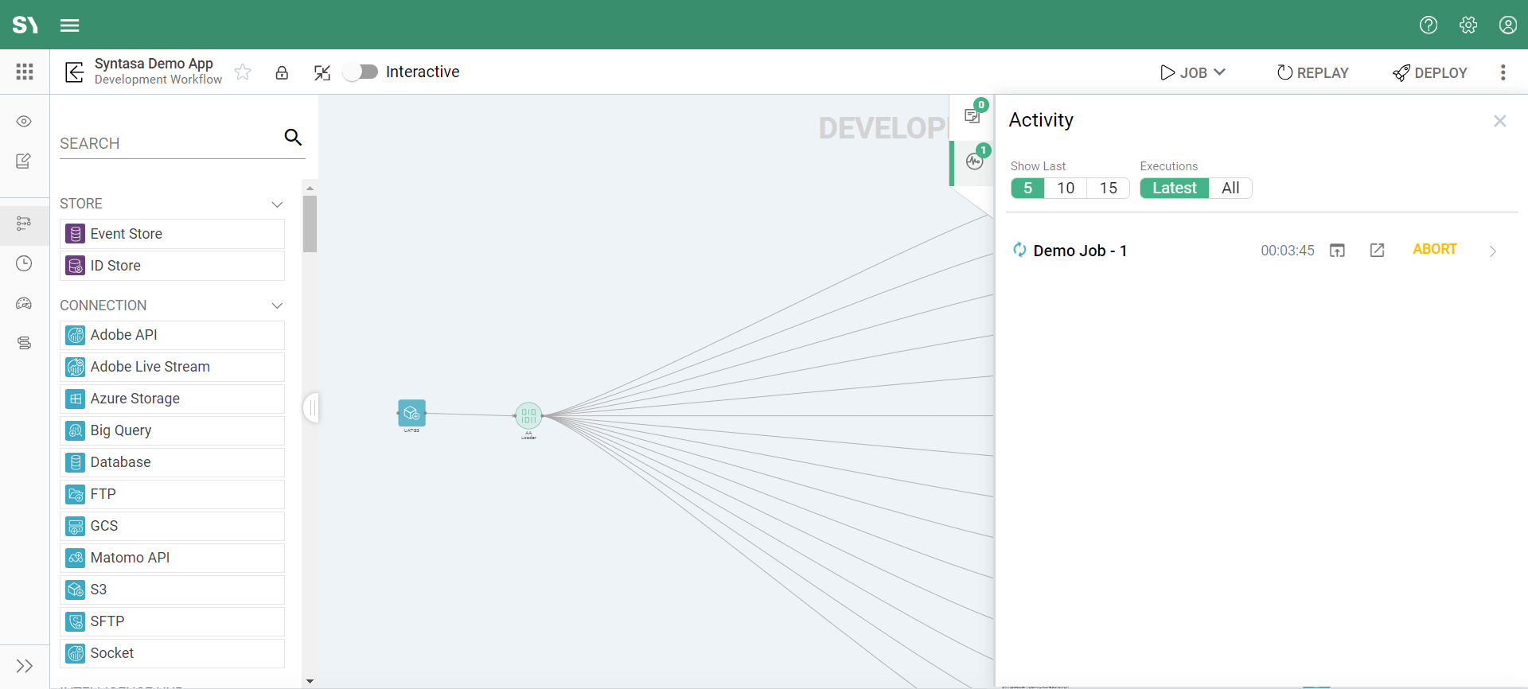Open Demo Job in new window
The width and height of the screenshot is (1528, 689).
coord(1377,251)
